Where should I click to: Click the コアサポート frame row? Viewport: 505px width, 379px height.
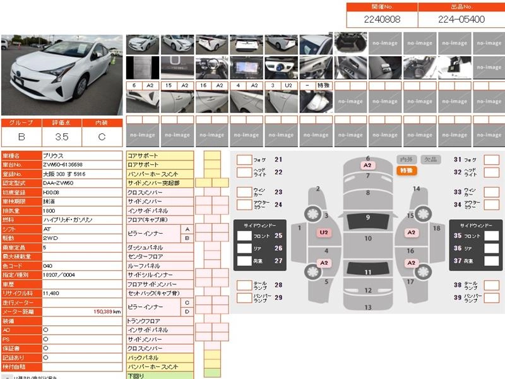pyautogui.click(x=160, y=155)
